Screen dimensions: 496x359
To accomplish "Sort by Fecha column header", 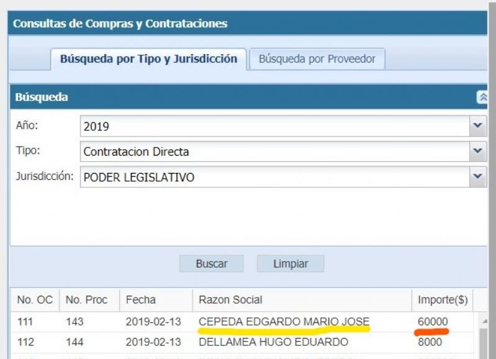I will (x=140, y=299).
